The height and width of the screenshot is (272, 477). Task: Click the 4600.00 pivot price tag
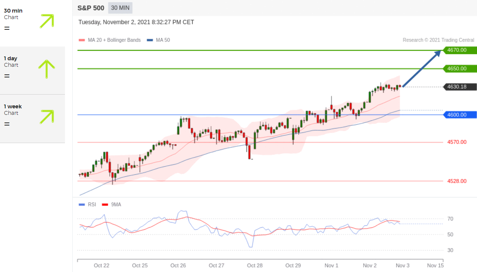pyautogui.click(x=459, y=114)
